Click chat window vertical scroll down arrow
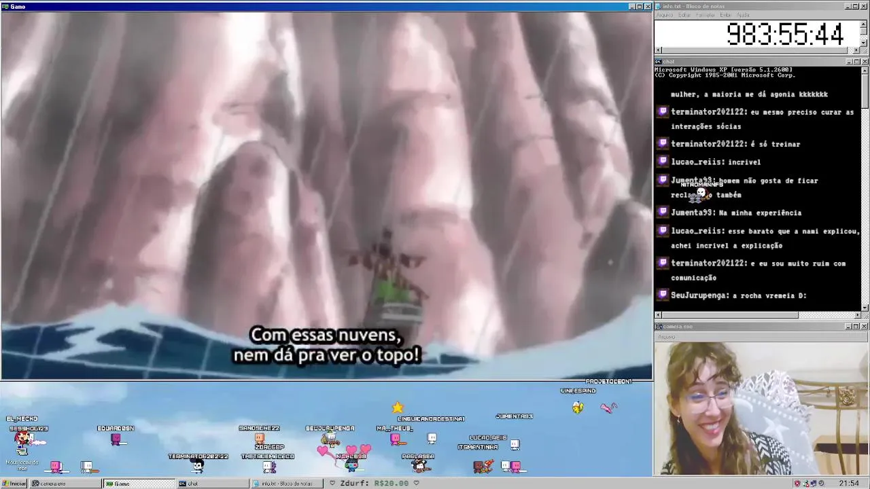The image size is (870, 489). (864, 307)
